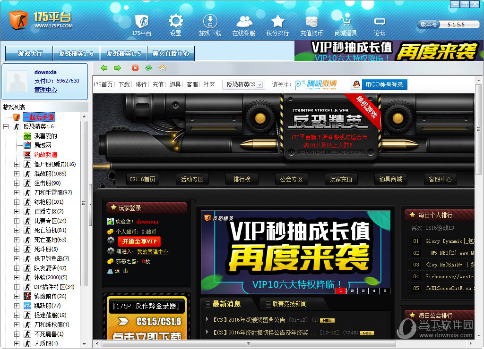The height and width of the screenshot is (349, 484).
Task: Expand 直播专区(2) node
Action: 17,212
